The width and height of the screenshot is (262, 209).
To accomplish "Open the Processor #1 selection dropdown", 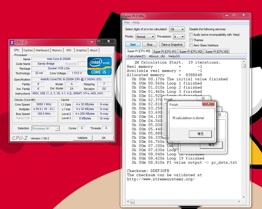I will [46, 128].
